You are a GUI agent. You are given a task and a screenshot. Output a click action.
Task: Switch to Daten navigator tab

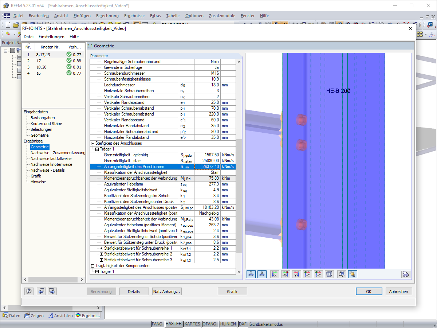pos(12,316)
